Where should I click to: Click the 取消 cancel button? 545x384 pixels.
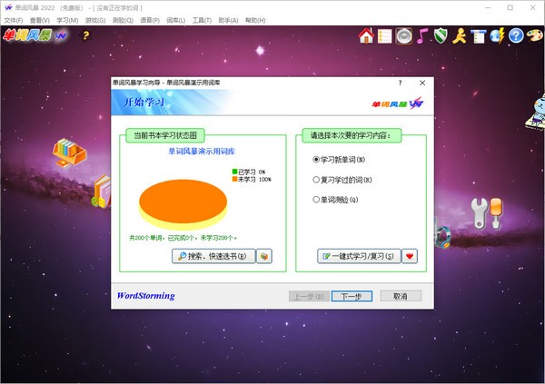pyautogui.click(x=401, y=297)
